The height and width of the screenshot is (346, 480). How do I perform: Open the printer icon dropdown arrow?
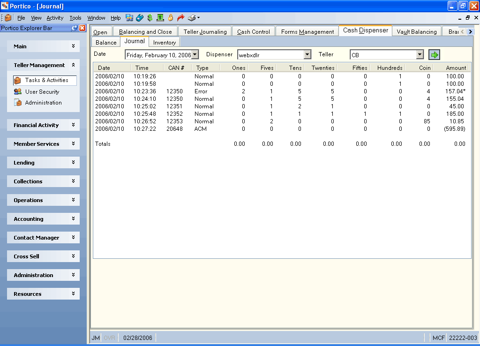point(198,18)
